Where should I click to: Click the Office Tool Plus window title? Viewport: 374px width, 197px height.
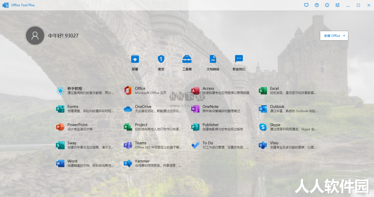(x=23, y=5)
